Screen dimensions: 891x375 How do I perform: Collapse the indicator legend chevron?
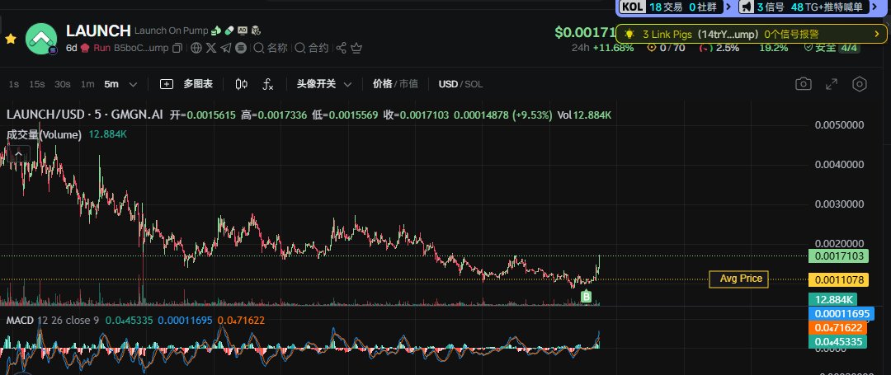(19, 153)
